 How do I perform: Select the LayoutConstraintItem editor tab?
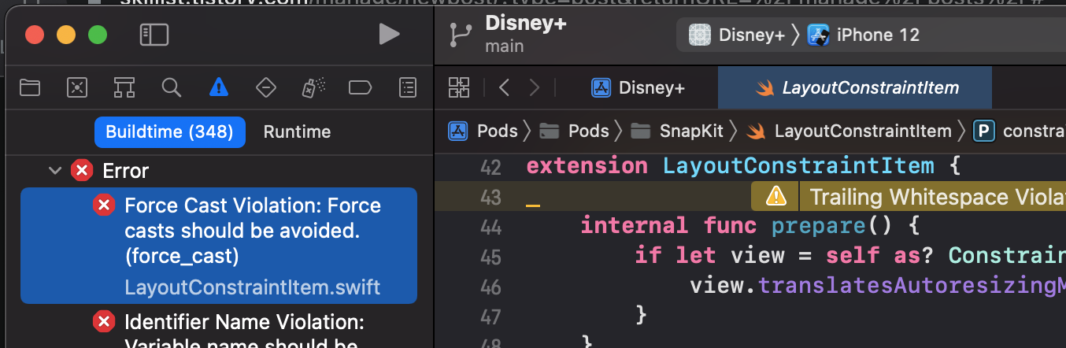[x=855, y=87]
